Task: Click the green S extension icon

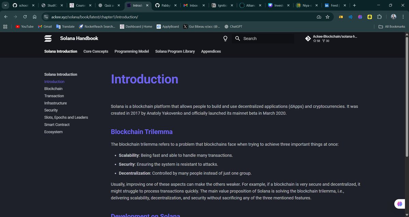Action: tap(370, 17)
